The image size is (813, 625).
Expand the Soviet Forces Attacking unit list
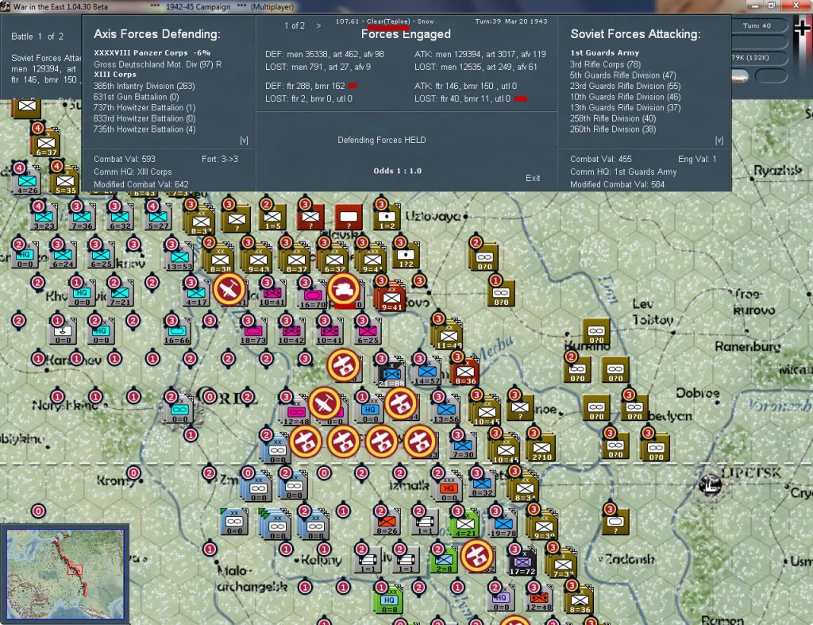[x=719, y=140]
